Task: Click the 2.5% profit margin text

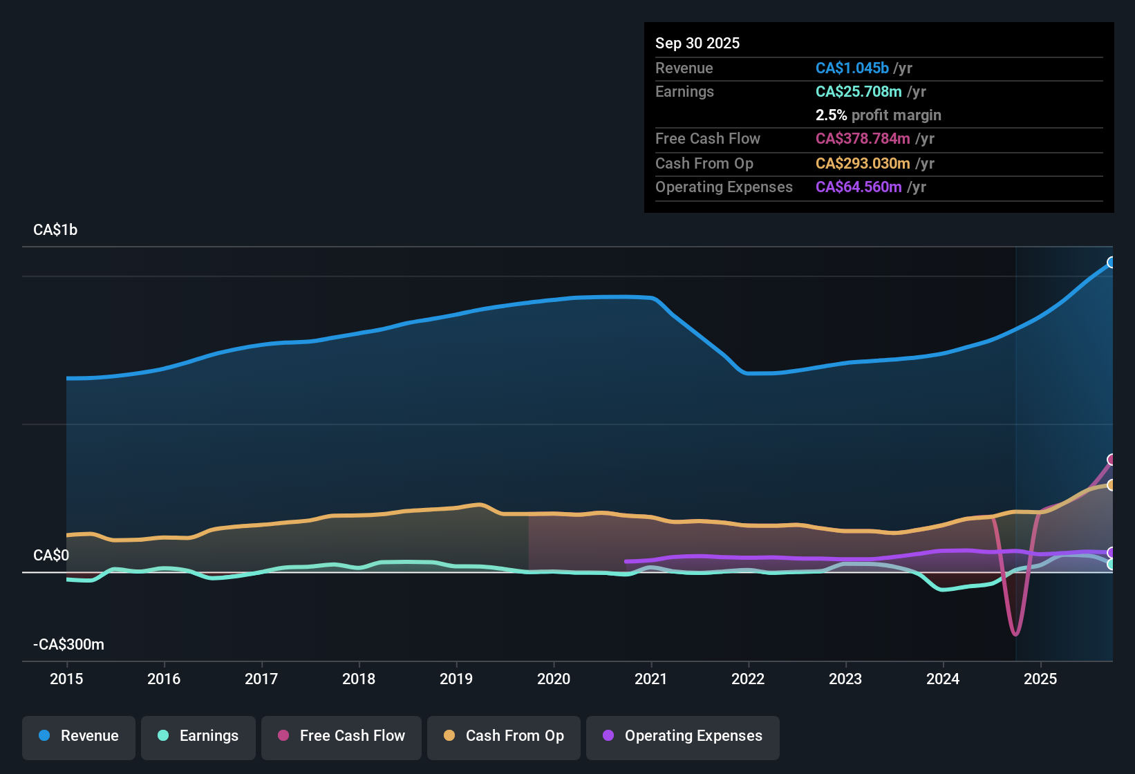Action: pos(878,115)
